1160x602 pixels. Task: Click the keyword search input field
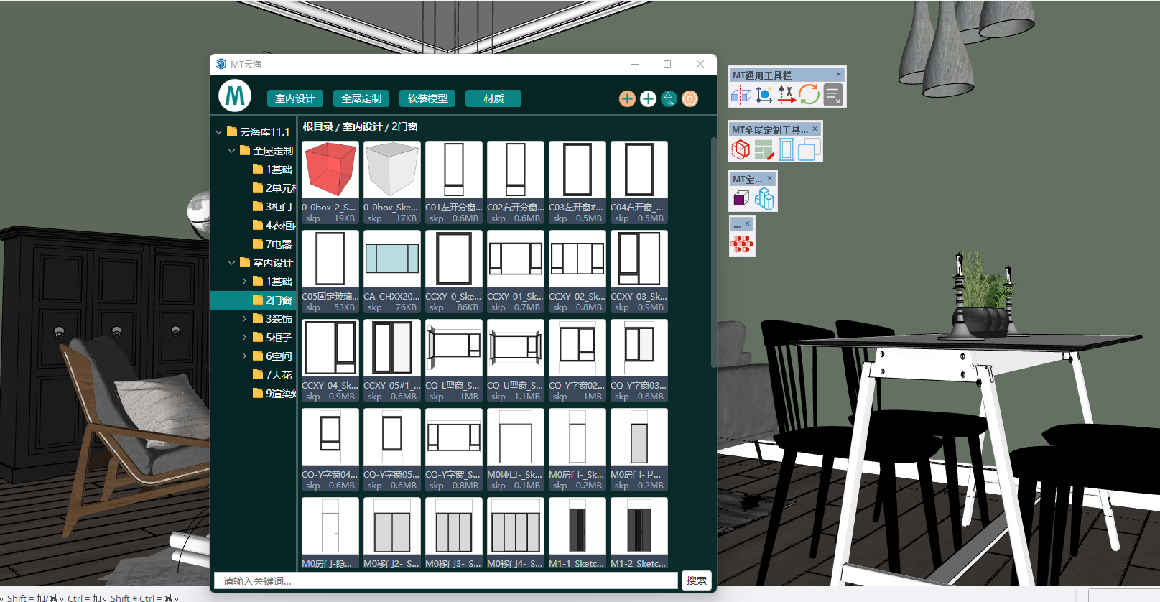pyautogui.click(x=445, y=580)
